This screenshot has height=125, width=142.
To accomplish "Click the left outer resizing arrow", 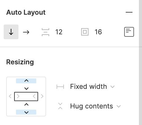I will click(10, 96).
